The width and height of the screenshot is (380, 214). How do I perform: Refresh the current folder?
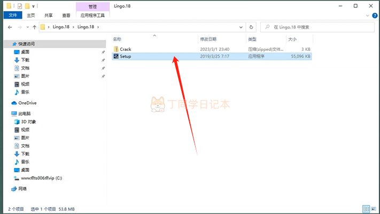pos(251,27)
